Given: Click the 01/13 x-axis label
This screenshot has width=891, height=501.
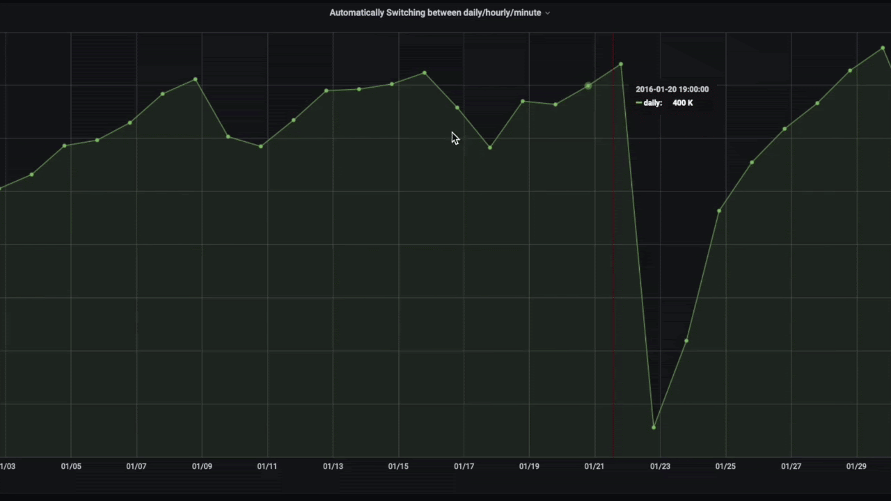Looking at the screenshot, I should (x=333, y=466).
